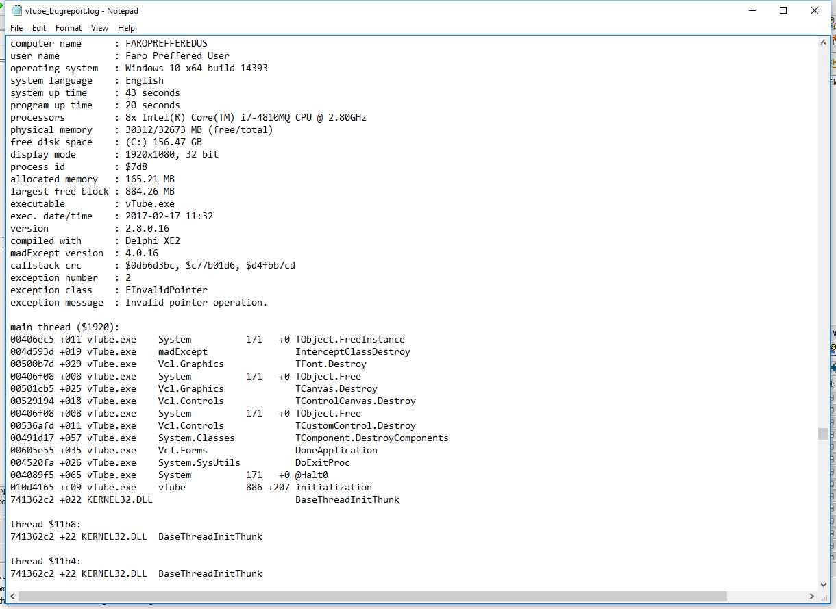
Task: Open the File menu
Action: pyautogui.click(x=16, y=28)
